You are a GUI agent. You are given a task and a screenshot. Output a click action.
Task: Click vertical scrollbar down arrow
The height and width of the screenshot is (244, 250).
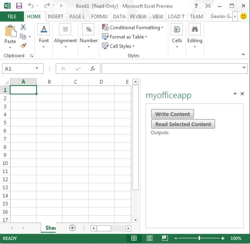[135, 220]
